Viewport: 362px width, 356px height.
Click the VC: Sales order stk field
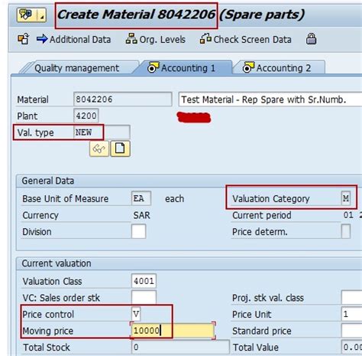(144, 298)
